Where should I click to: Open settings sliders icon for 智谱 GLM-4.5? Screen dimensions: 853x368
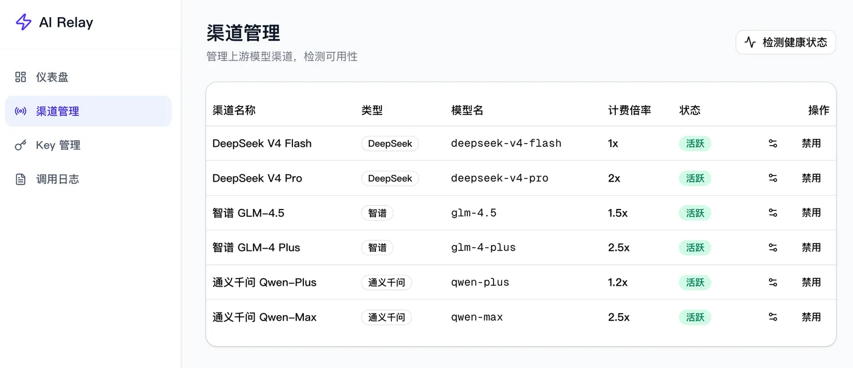773,213
